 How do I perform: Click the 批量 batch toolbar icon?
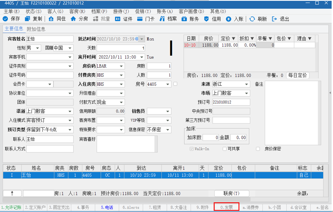pyautogui.click(x=95, y=19)
